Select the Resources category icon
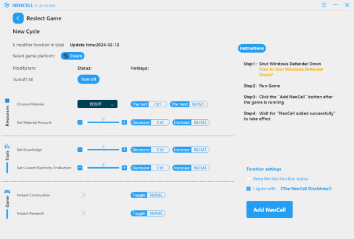Screen dimensions: 354x239 pyautogui.click(x=7, y=101)
